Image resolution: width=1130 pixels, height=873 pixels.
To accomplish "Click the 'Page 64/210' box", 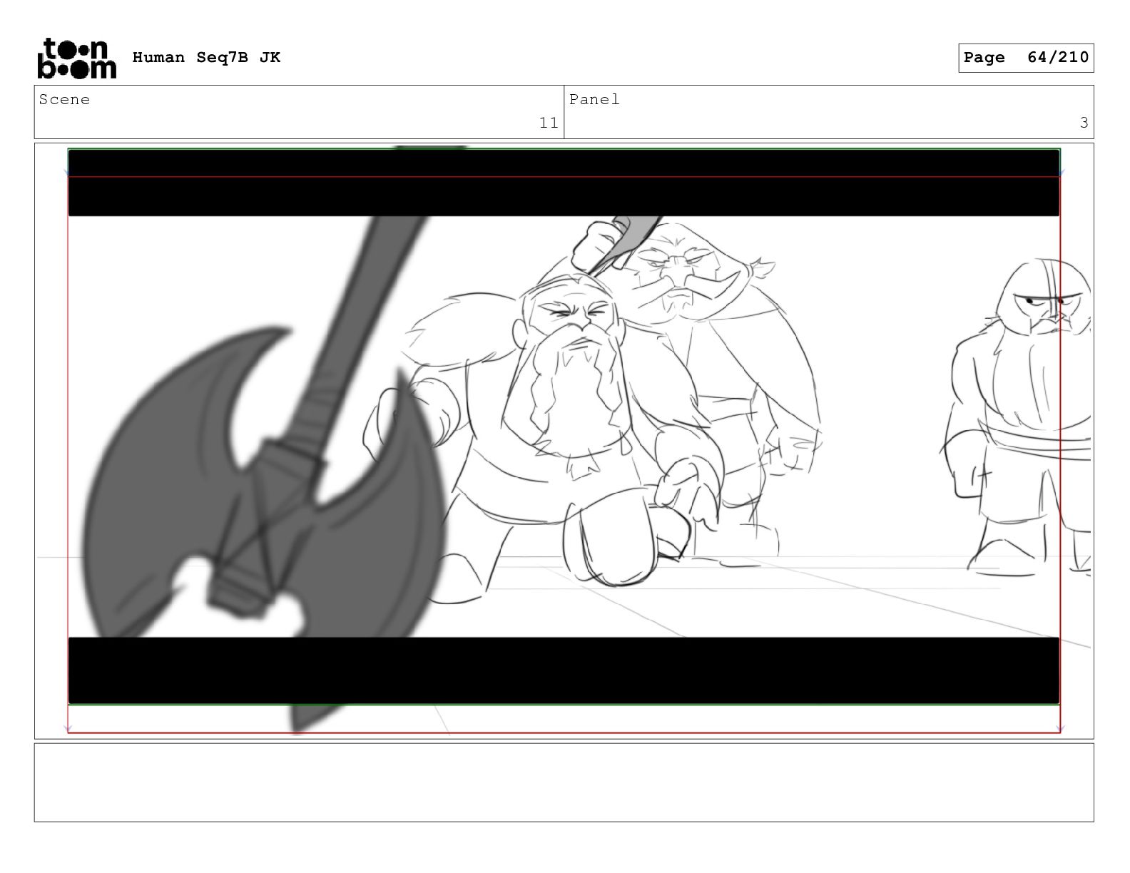I will [x=1026, y=58].
